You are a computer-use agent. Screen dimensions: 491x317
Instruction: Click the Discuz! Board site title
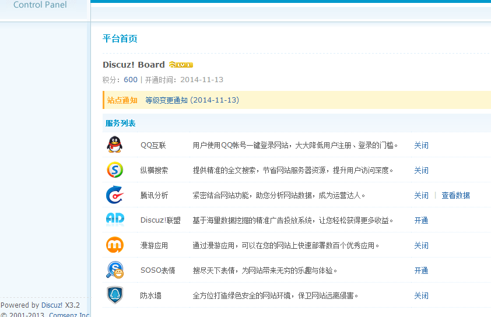coord(134,65)
